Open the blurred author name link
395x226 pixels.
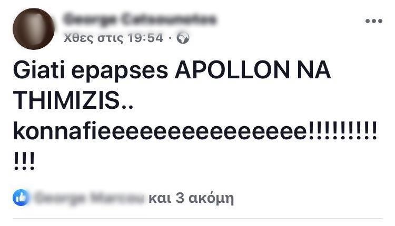coord(140,19)
